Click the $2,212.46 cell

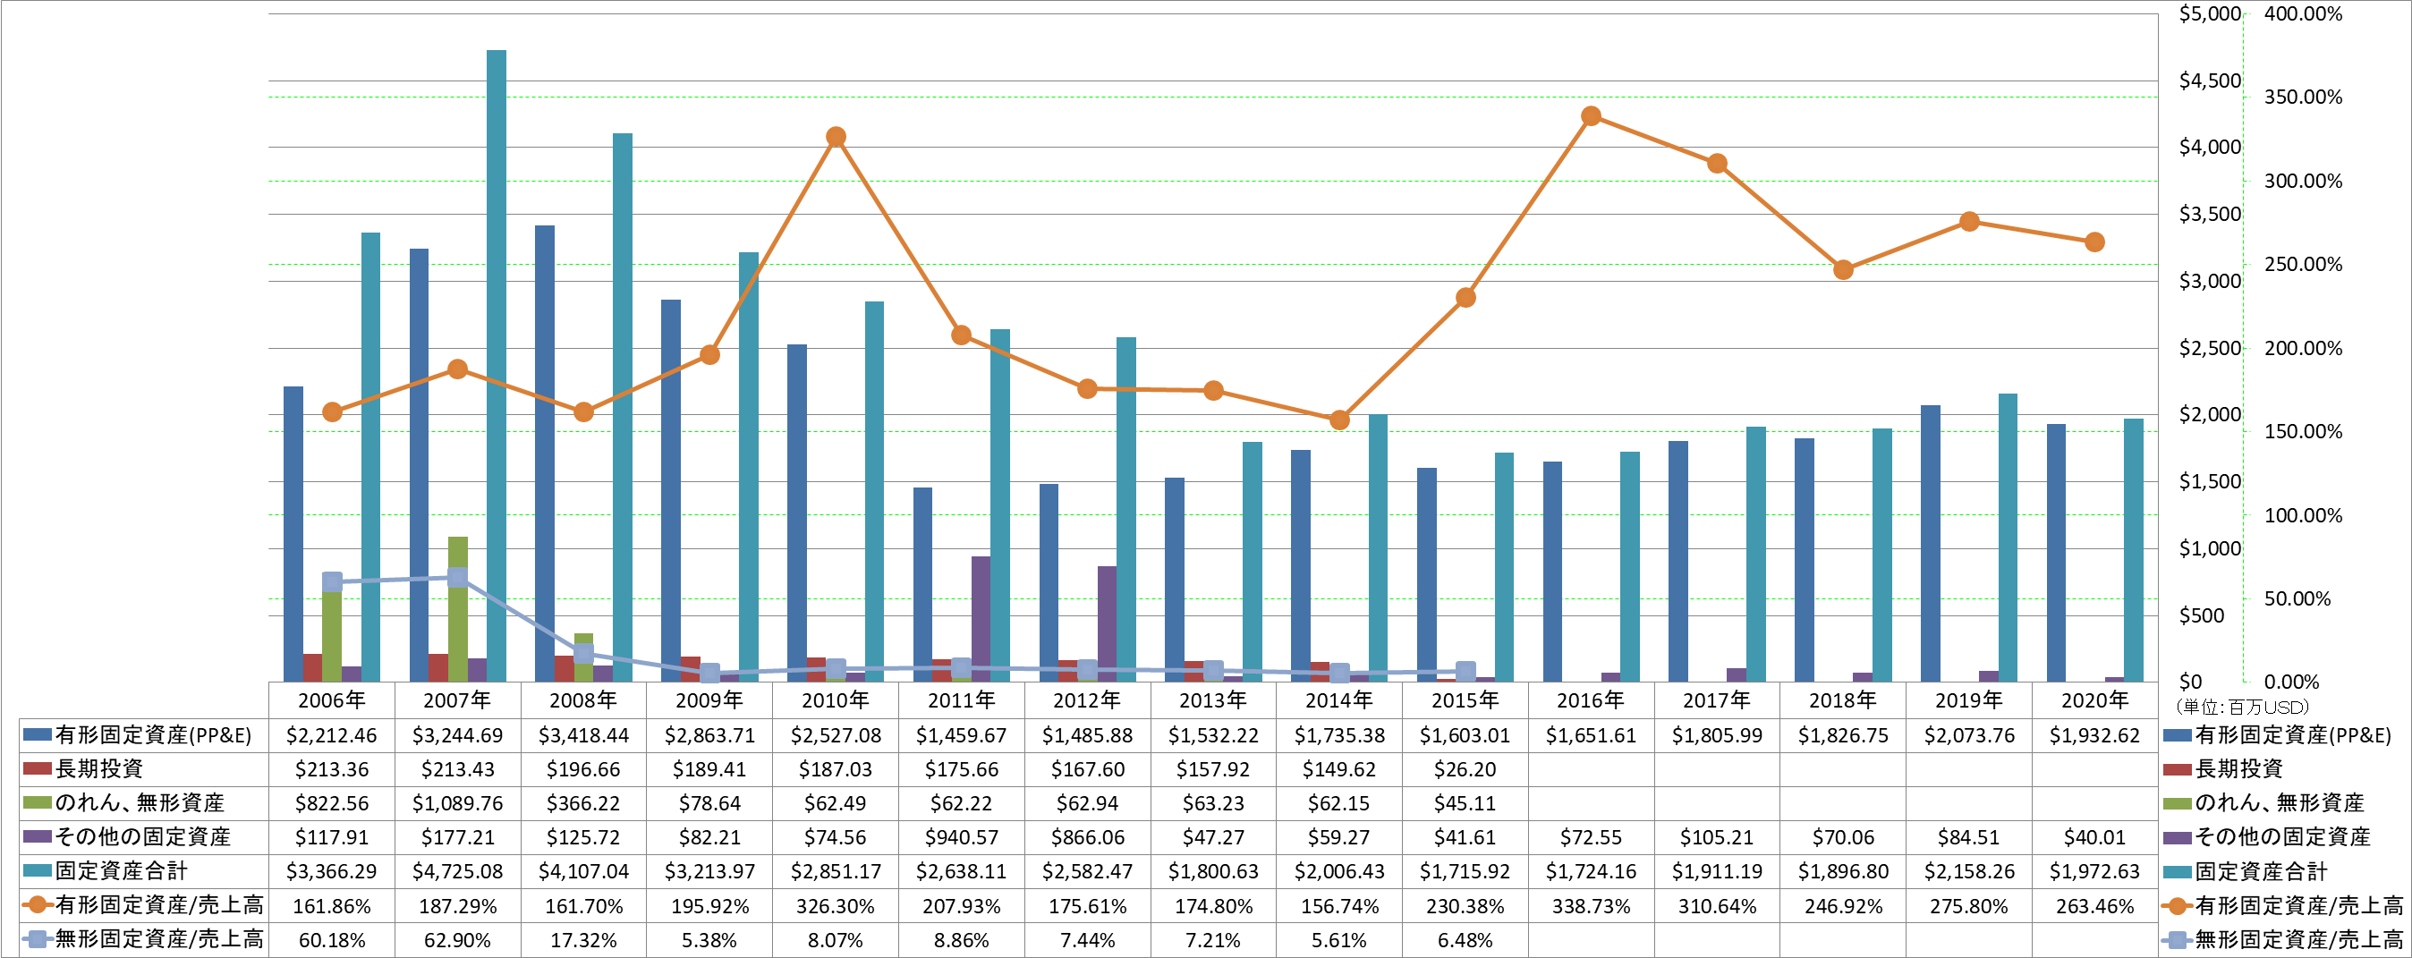pos(331,735)
